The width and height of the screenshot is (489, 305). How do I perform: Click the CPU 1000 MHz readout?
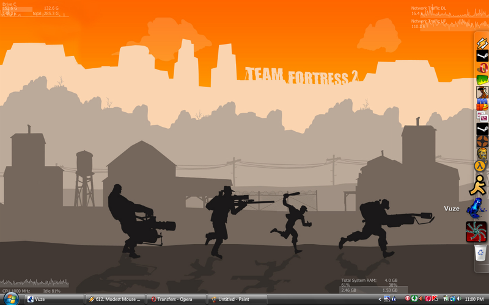coord(17,291)
